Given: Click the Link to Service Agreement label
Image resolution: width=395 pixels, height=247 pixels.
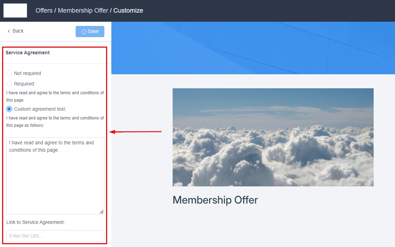Looking at the screenshot, I should point(35,222).
